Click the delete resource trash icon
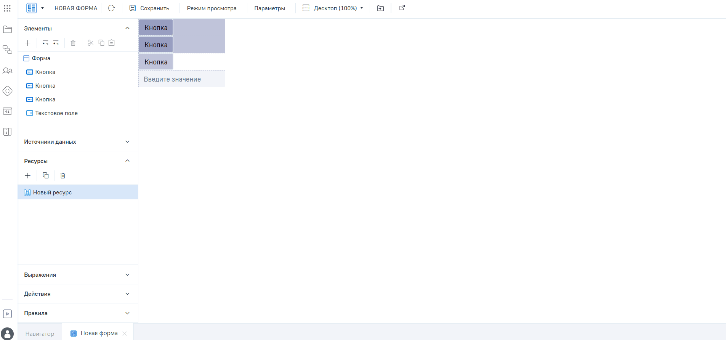 point(63,175)
